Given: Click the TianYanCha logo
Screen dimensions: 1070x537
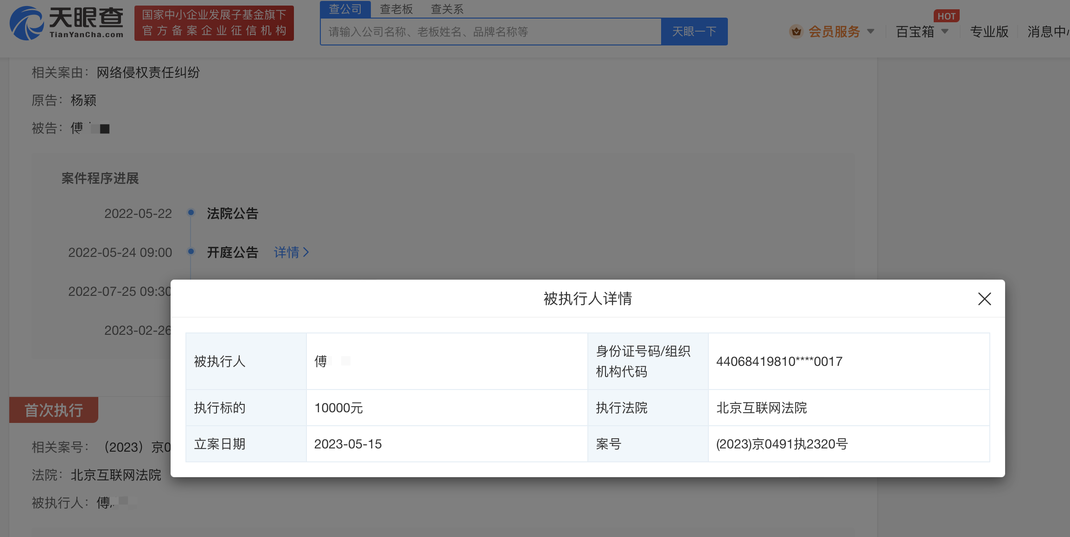Looking at the screenshot, I should tap(67, 23).
